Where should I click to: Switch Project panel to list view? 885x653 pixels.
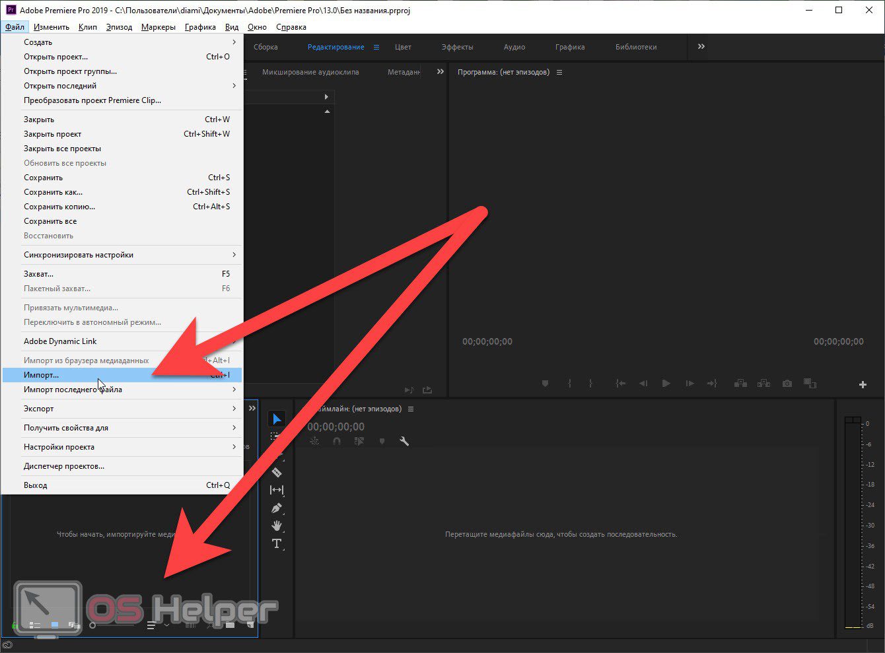point(35,625)
